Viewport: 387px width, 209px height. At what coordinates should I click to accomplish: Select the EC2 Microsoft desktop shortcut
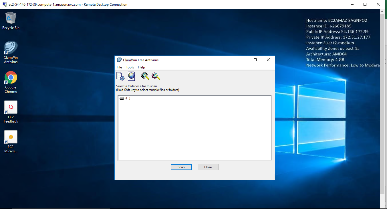click(11, 141)
